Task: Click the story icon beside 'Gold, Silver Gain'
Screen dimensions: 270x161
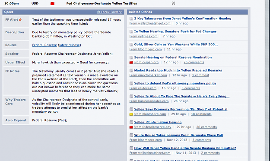Action: click(x=131, y=44)
